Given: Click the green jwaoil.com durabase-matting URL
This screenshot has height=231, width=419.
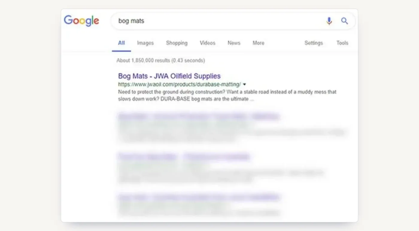Looking at the screenshot, I should click(x=180, y=84).
